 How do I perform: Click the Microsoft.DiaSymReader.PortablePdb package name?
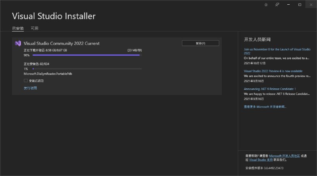pyautogui.click(x=48, y=74)
